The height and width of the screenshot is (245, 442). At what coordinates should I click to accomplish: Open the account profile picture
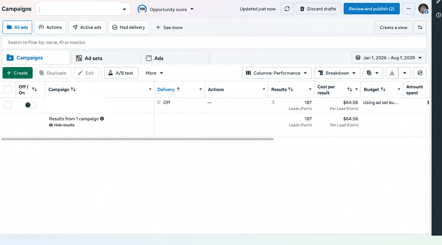(x=423, y=9)
